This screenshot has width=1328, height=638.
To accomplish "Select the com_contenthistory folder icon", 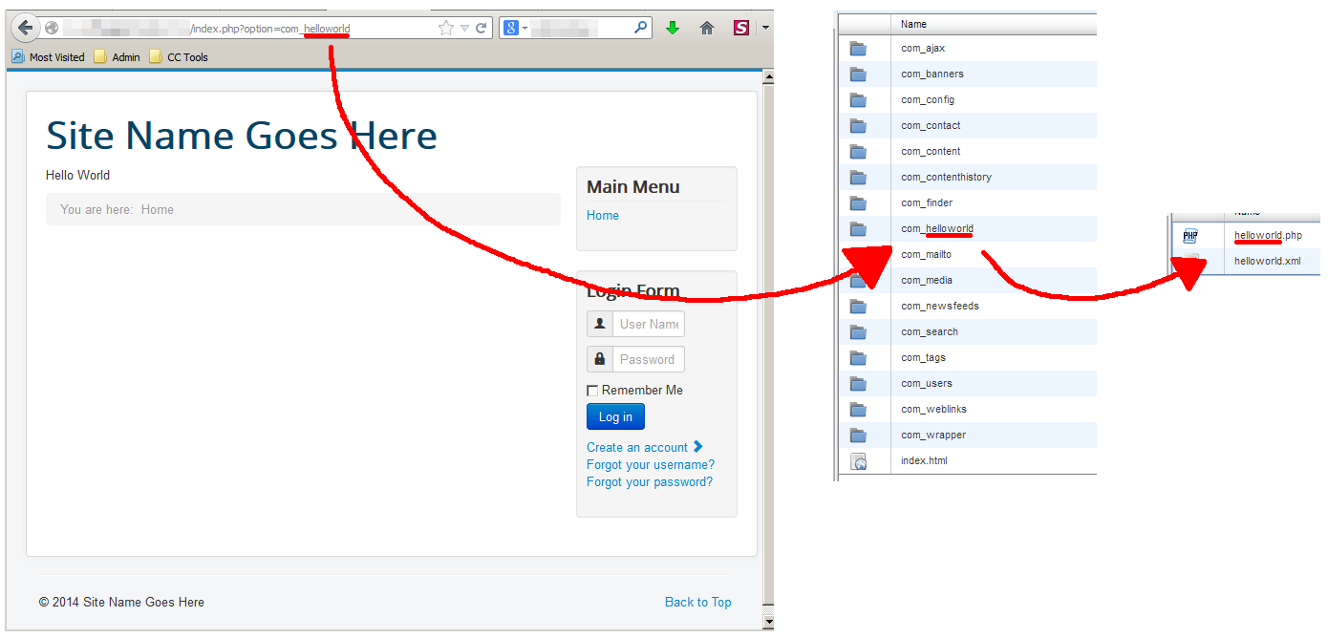I will point(858,177).
